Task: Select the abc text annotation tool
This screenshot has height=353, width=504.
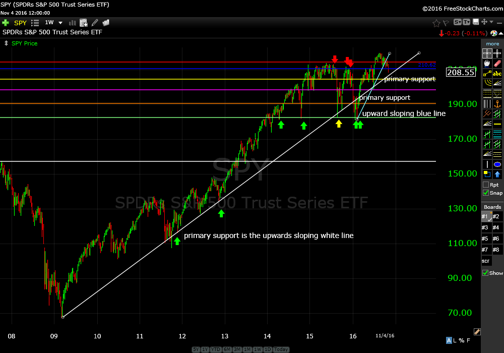Action: click(x=497, y=74)
